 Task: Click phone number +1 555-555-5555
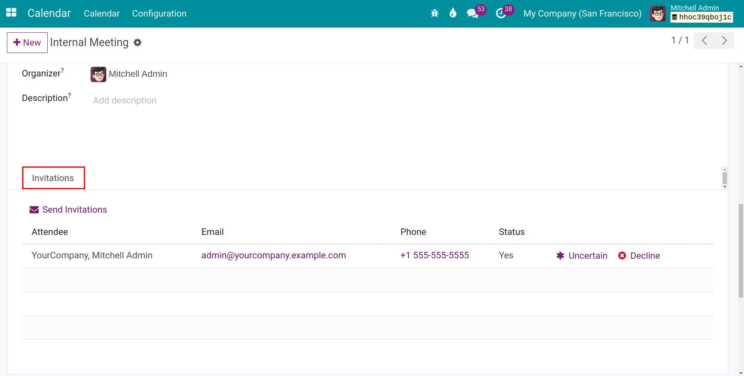tap(434, 256)
